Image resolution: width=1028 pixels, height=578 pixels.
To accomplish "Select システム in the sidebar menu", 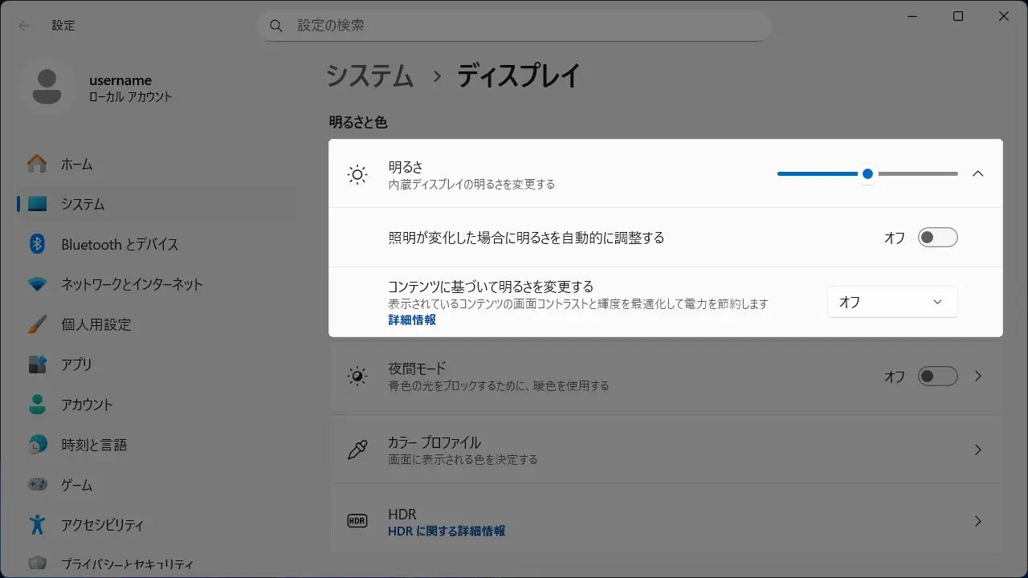I will tap(83, 204).
